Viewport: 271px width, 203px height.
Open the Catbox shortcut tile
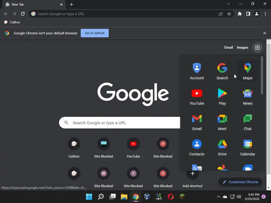[74, 148]
